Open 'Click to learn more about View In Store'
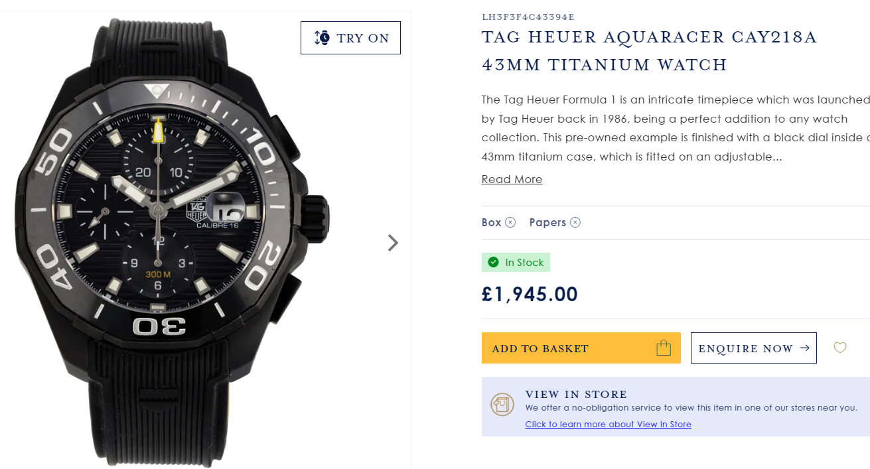The image size is (870, 469). (608, 425)
